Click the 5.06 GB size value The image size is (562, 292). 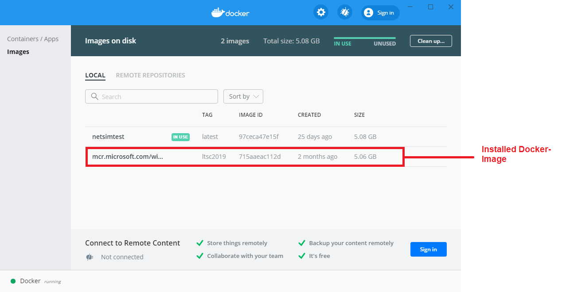coord(365,157)
